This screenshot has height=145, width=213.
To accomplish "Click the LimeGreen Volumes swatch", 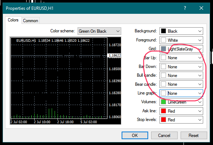I will point(163,102).
